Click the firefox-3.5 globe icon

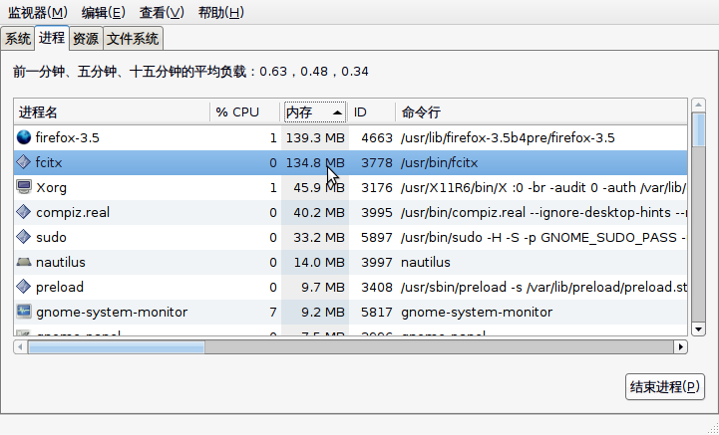tap(24, 137)
